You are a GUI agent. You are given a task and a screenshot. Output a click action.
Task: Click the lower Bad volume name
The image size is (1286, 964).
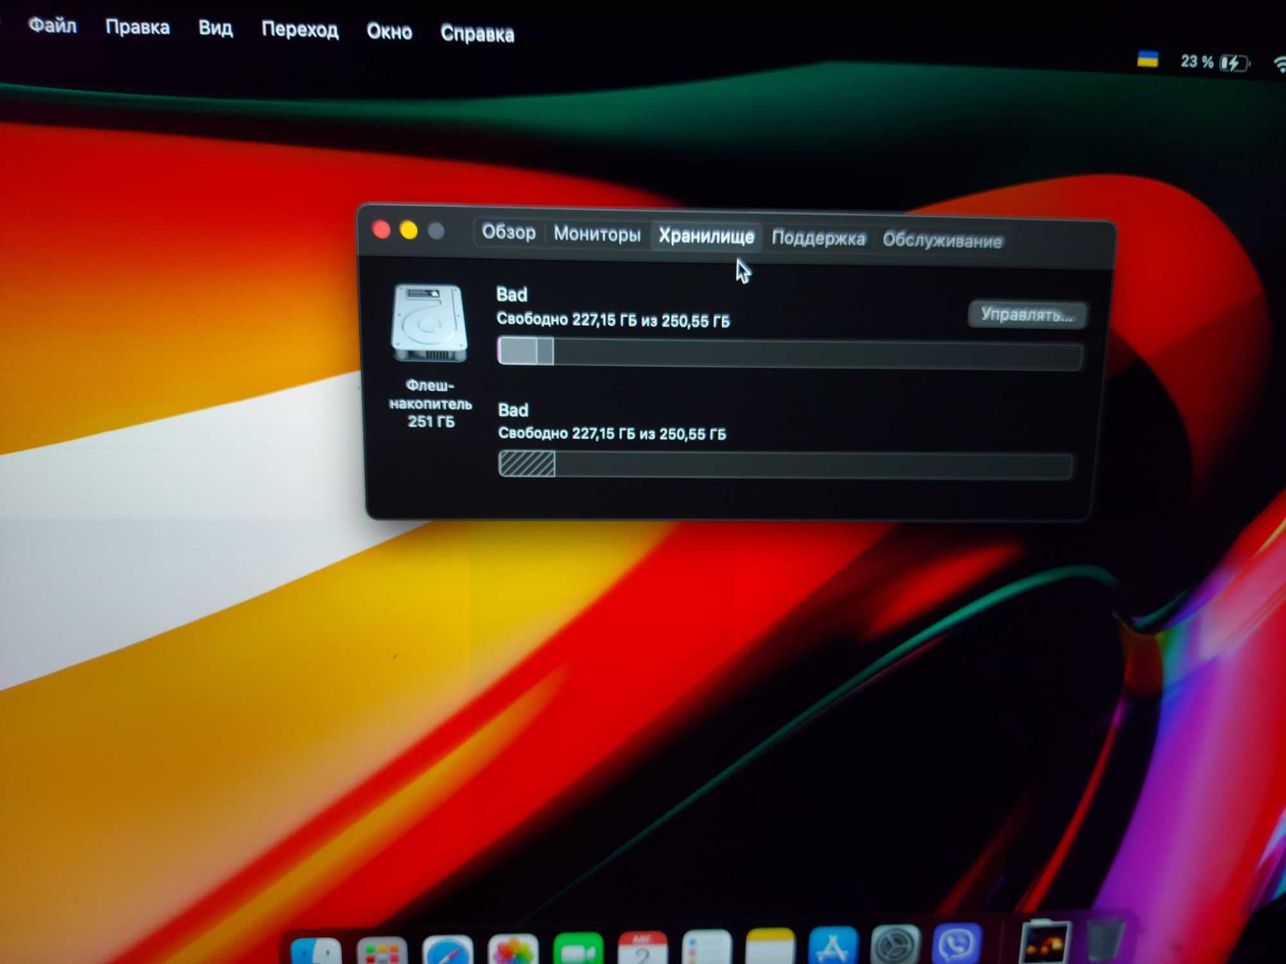[513, 410]
